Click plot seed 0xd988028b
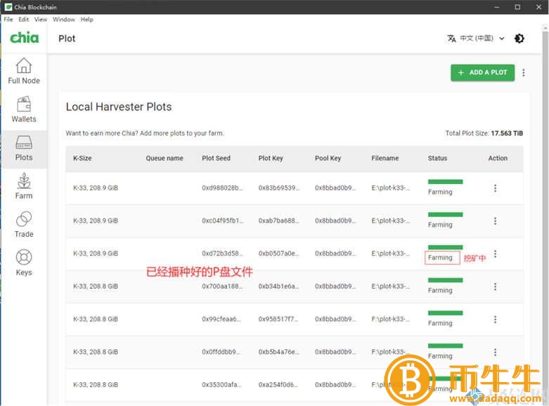The image size is (549, 406). pyautogui.click(x=222, y=188)
